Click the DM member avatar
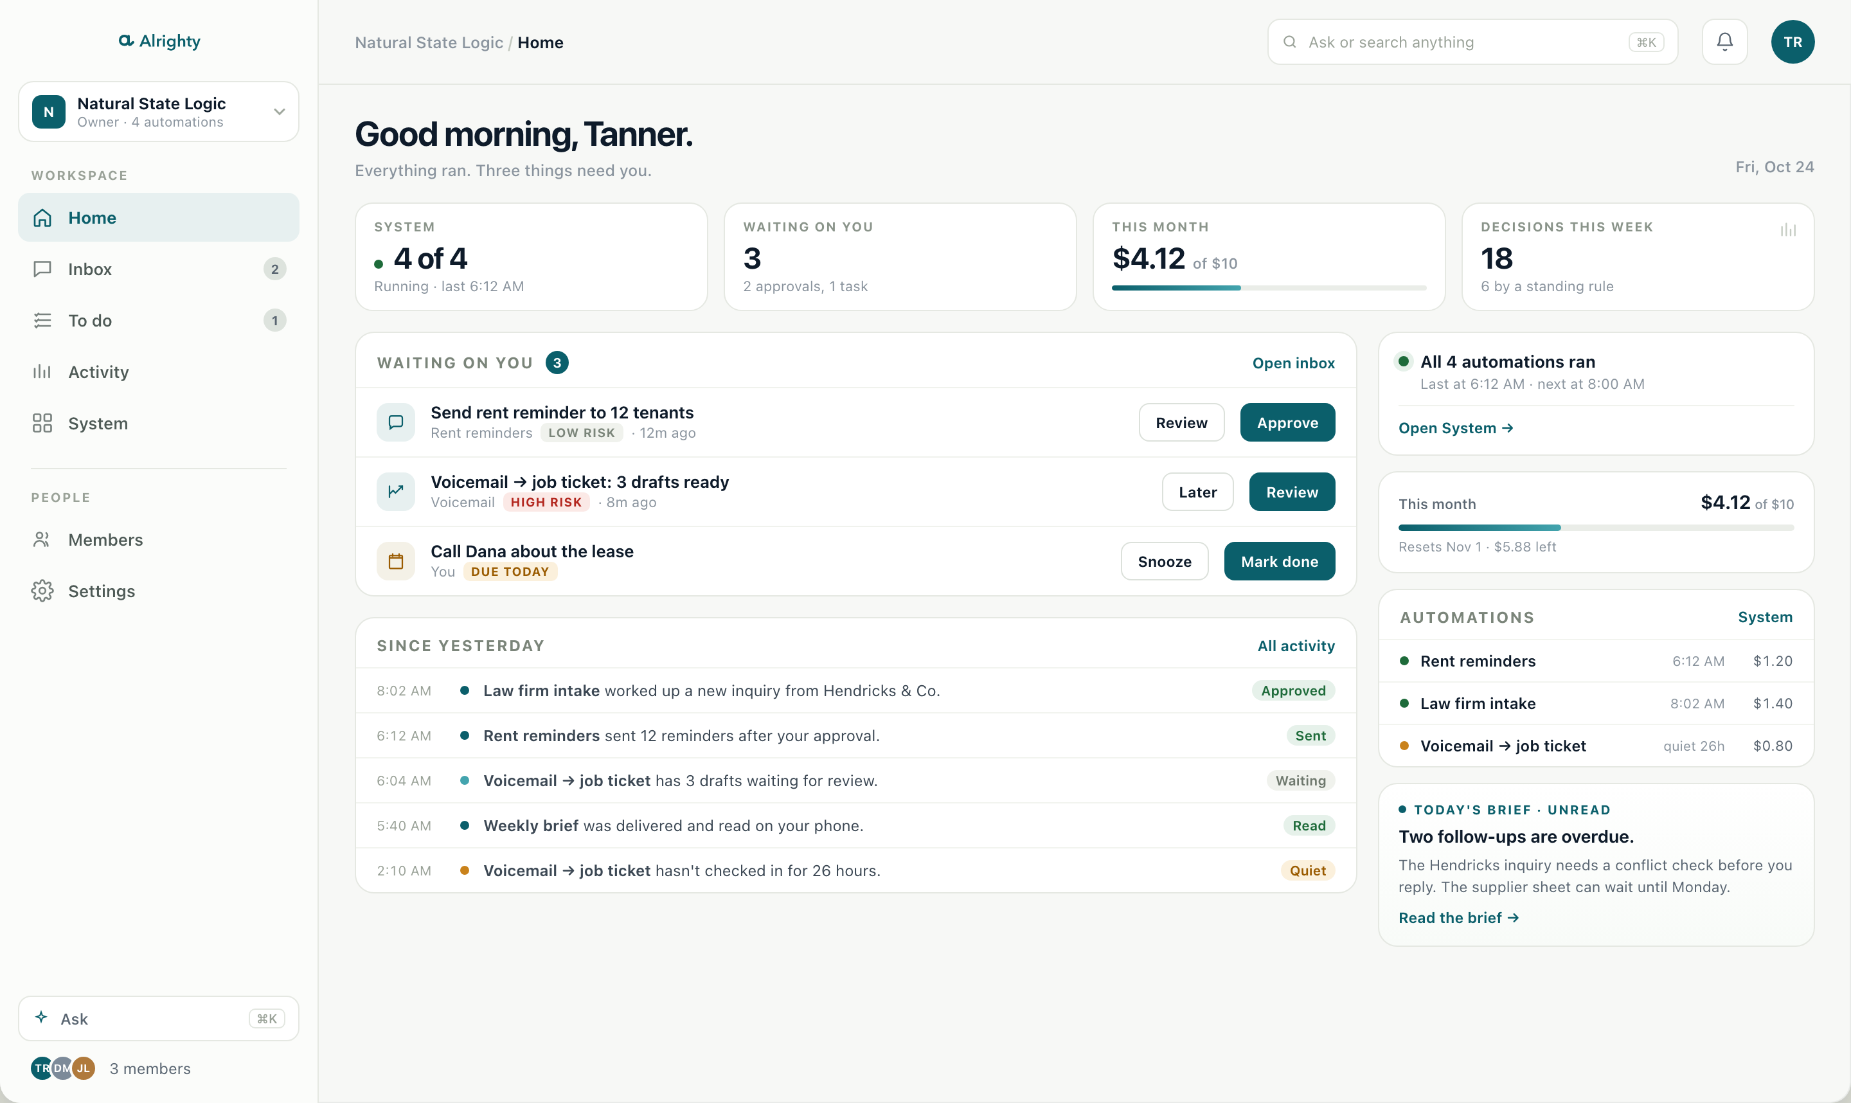The width and height of the screenshot is (1851, 1103). coord(62,1067)
